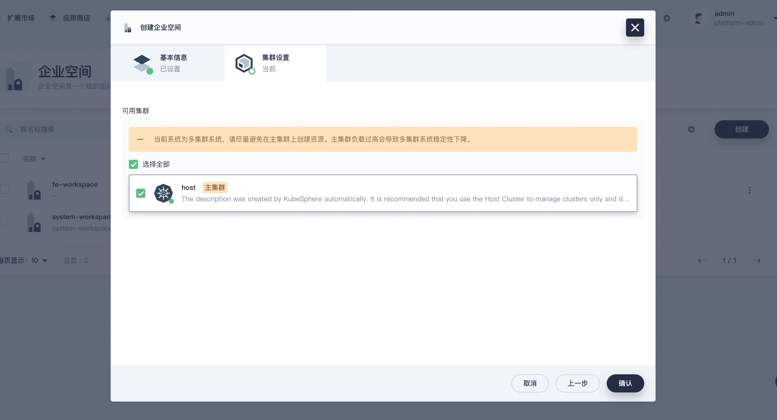Screen dimensions: 777x420
Task: Open the fe-workspace link
Action: [x=75, y=184]
